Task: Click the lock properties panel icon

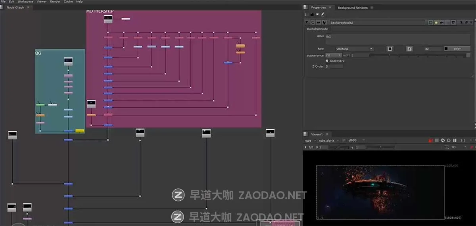Action: (x=312, y=15)
